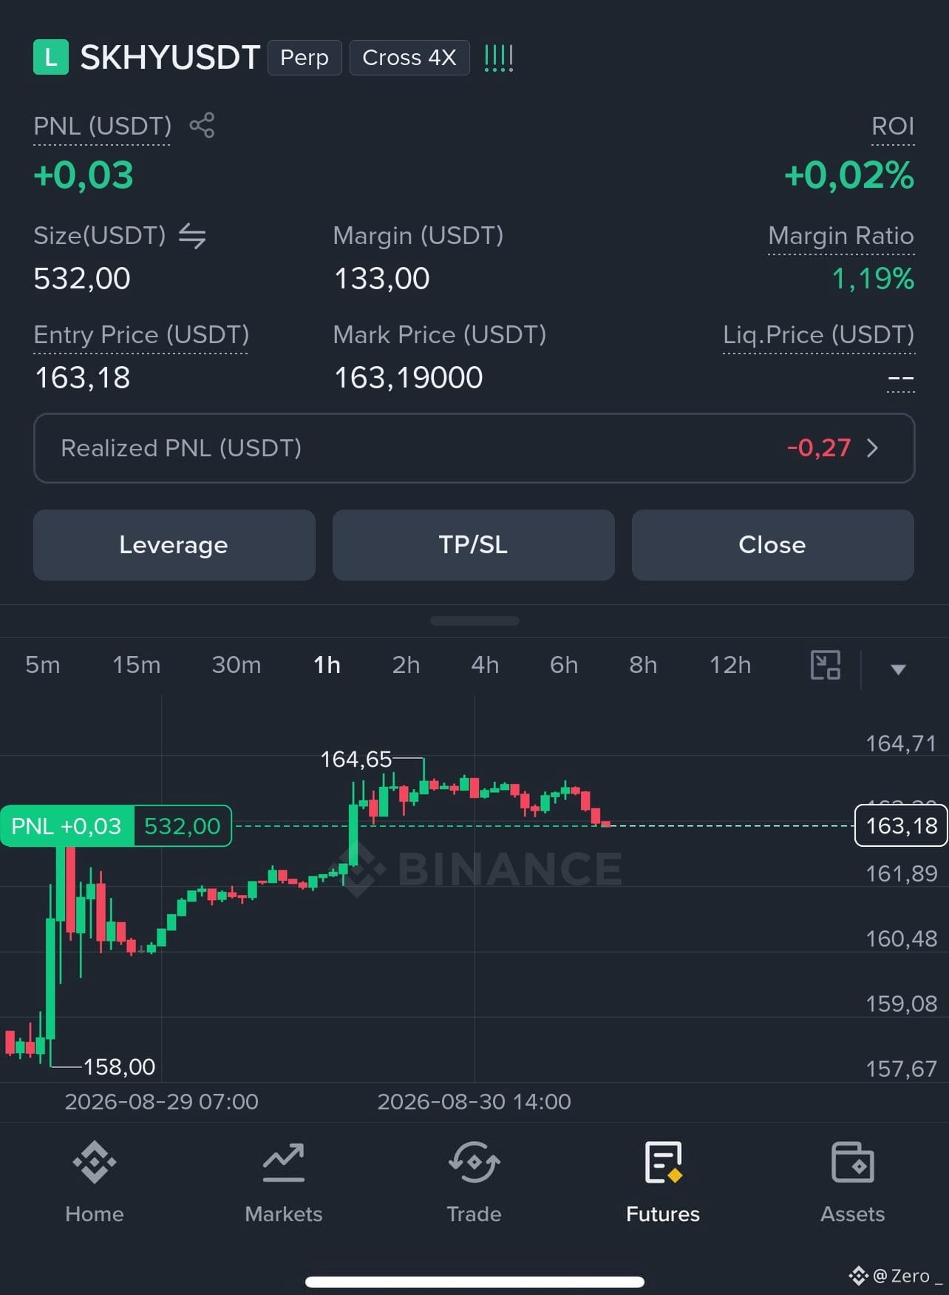Tap the panel drag handle bar
Image resolution: width=949 pixels, height=1295 pixels.
point(475,621)
